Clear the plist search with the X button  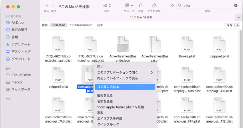pos(236,6)
